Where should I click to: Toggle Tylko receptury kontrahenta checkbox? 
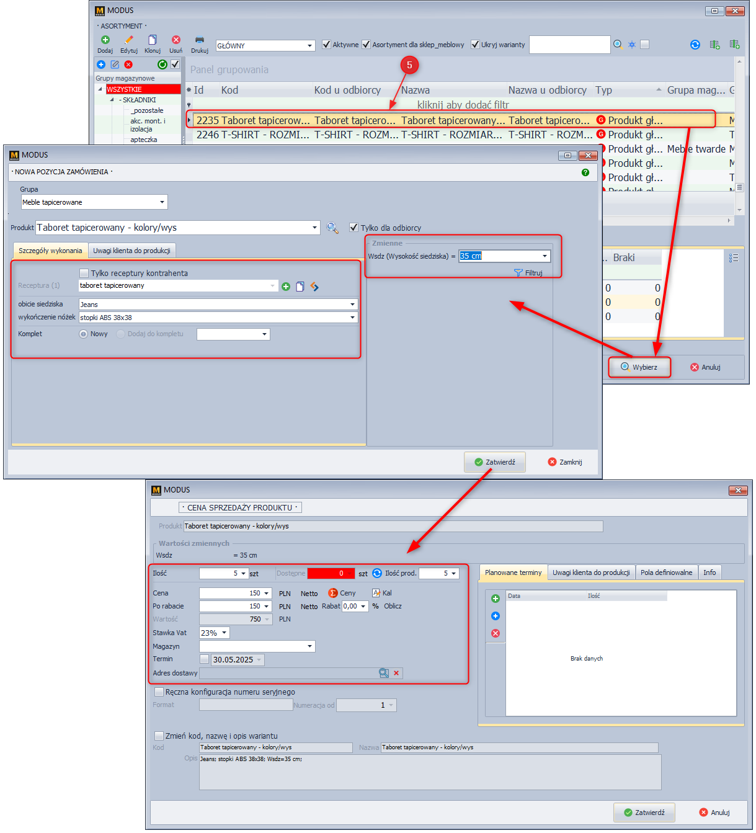click(84, 273)
